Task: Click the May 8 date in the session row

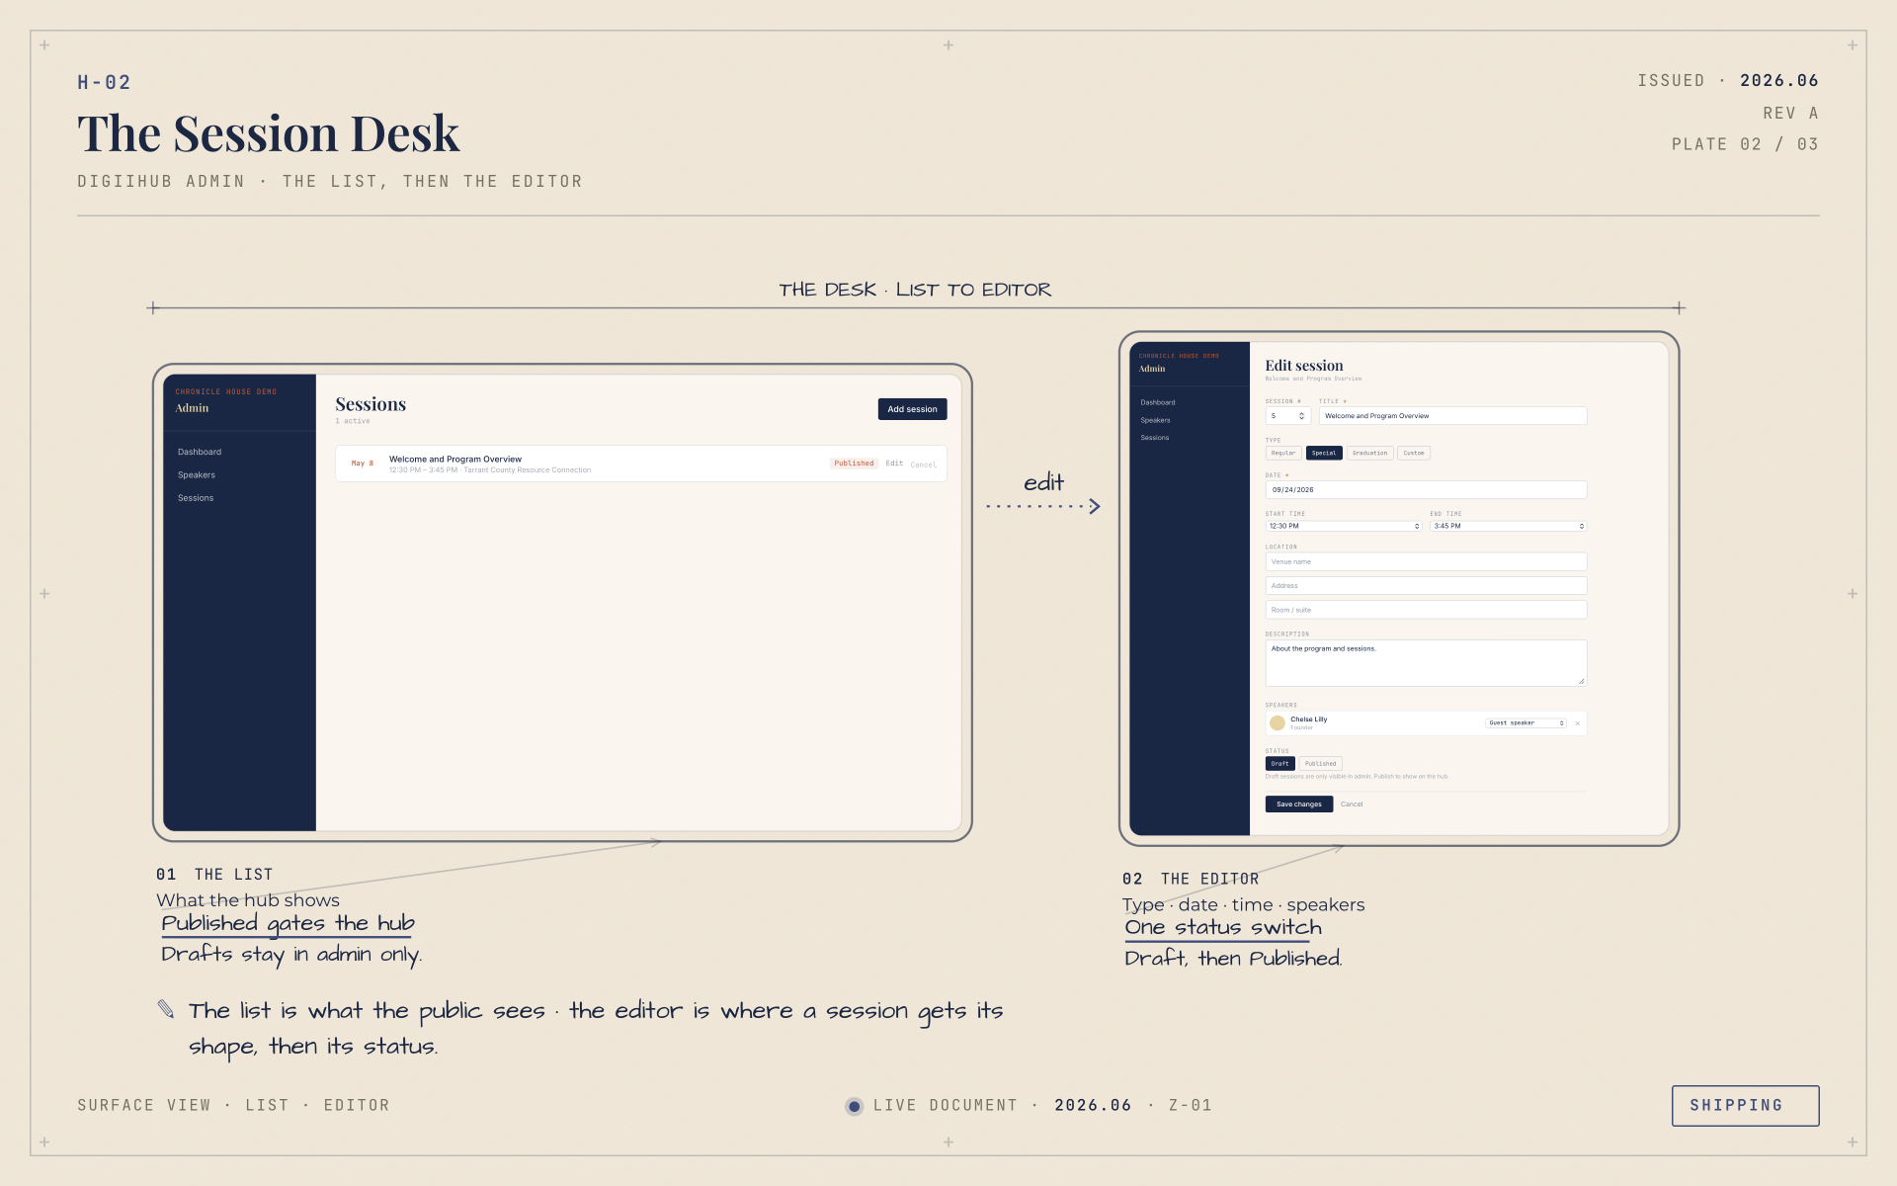Action: point(363,464)
